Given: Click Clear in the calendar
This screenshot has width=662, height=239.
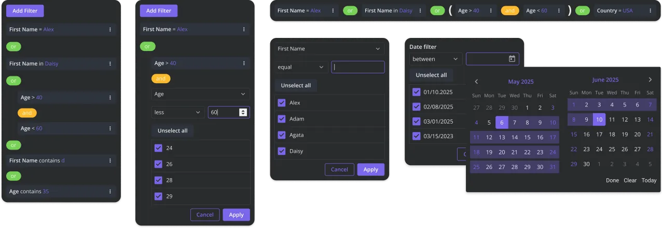Looking at the screenshot, I should tap(630, 180).
